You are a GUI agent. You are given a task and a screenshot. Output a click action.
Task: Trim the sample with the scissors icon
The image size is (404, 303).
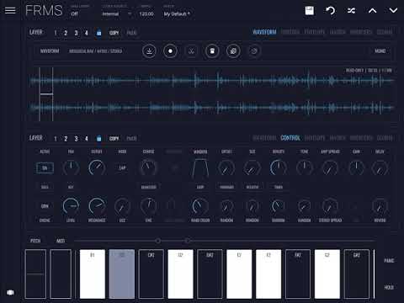pos(191,51)
